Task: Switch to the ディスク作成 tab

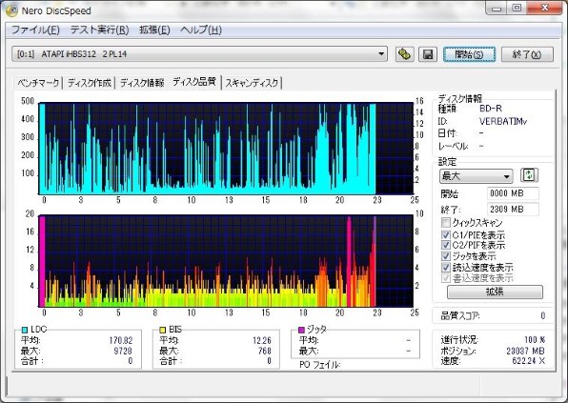Action: point(90,83)
